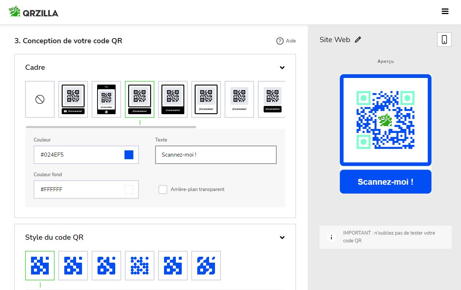The width and height of the screenshot is (461, 290).
Task: Open the blue frame color swatch
Action: 129,155
